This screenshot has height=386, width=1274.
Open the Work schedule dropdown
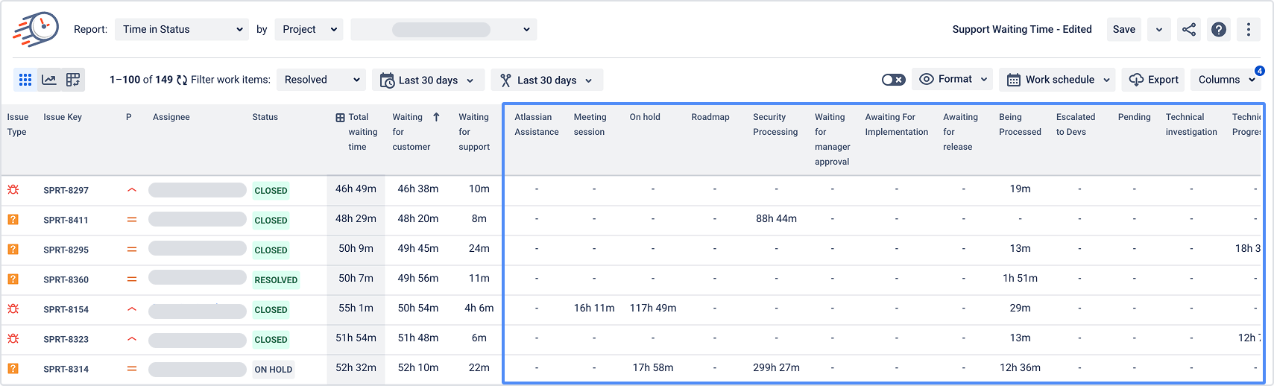1059,80
